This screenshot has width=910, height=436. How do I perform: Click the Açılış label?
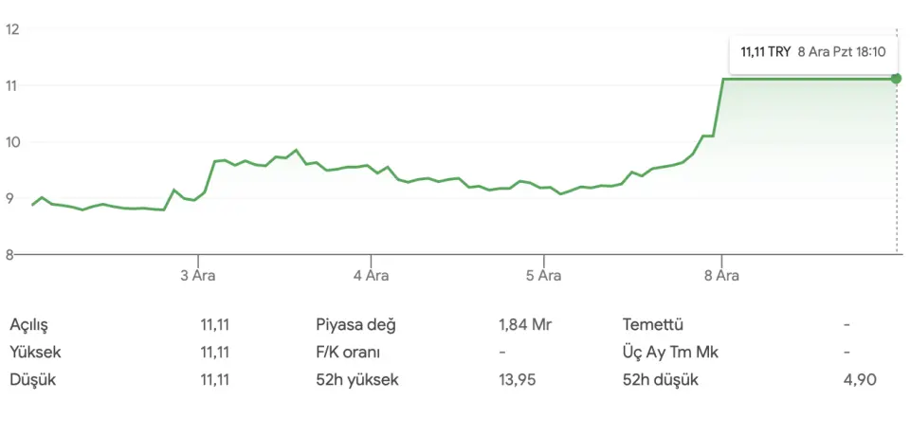[30, 324]
